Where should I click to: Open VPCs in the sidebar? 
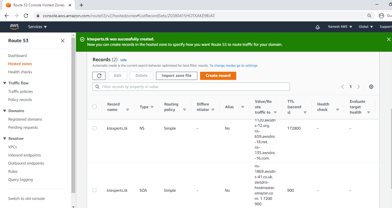click(x=12, y=147)
